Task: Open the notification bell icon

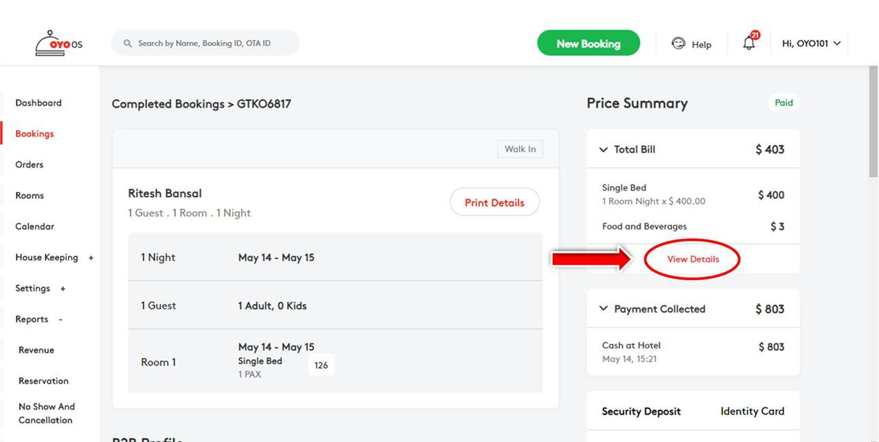Action: pos(749,43)
